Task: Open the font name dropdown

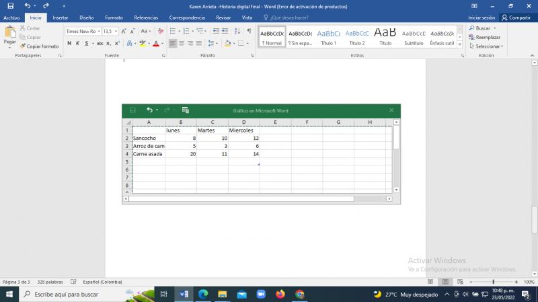Action: point(98,31)
